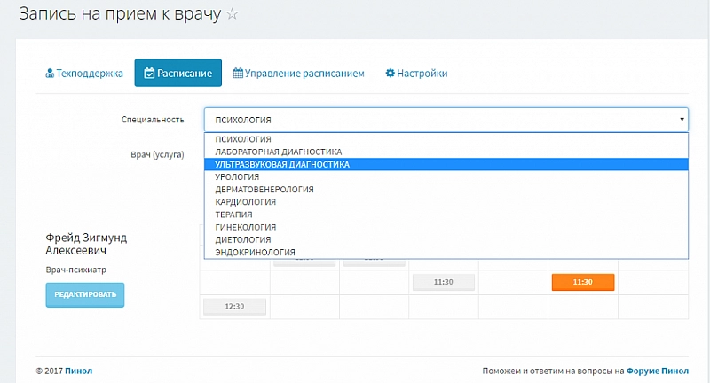Viewport: 710px width, 383px height.
Task: Select УРОЛОГИЯ in the specialty list
Action: coord(238,176)
